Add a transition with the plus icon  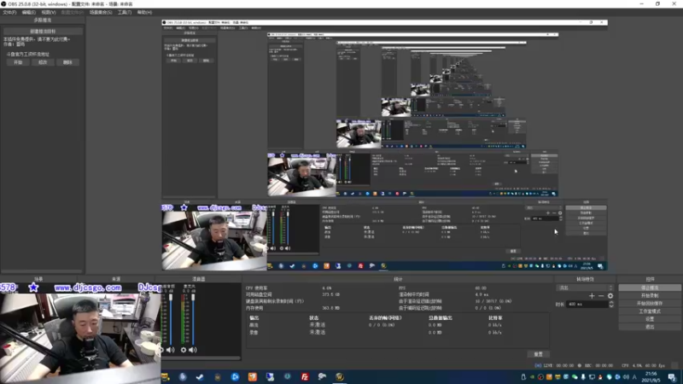[x=592, y=296]
